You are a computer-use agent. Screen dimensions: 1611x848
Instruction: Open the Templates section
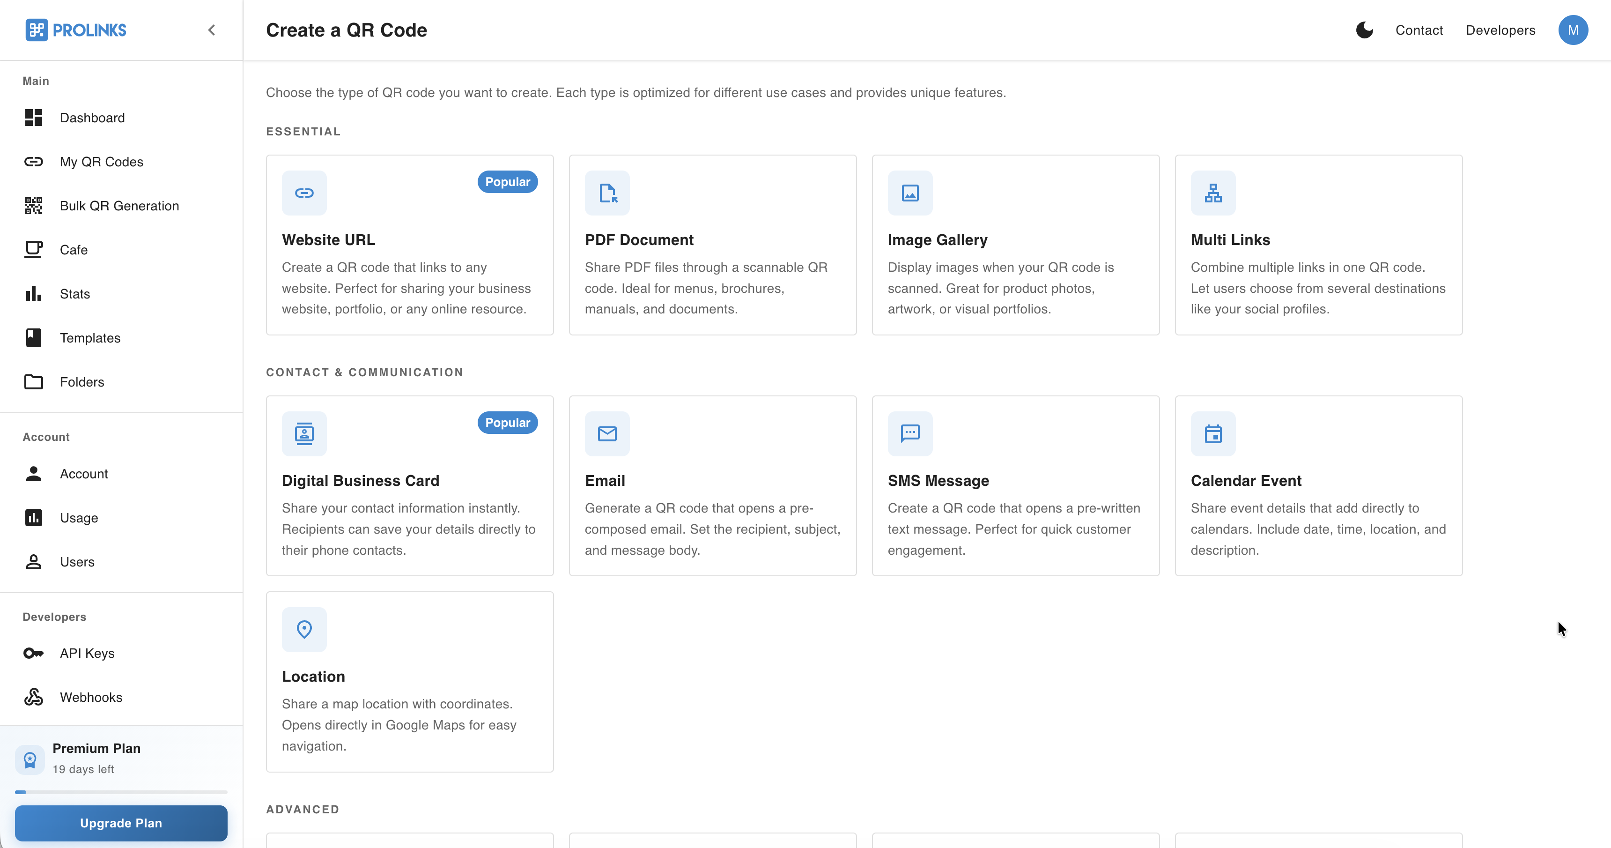click(90, 337)
